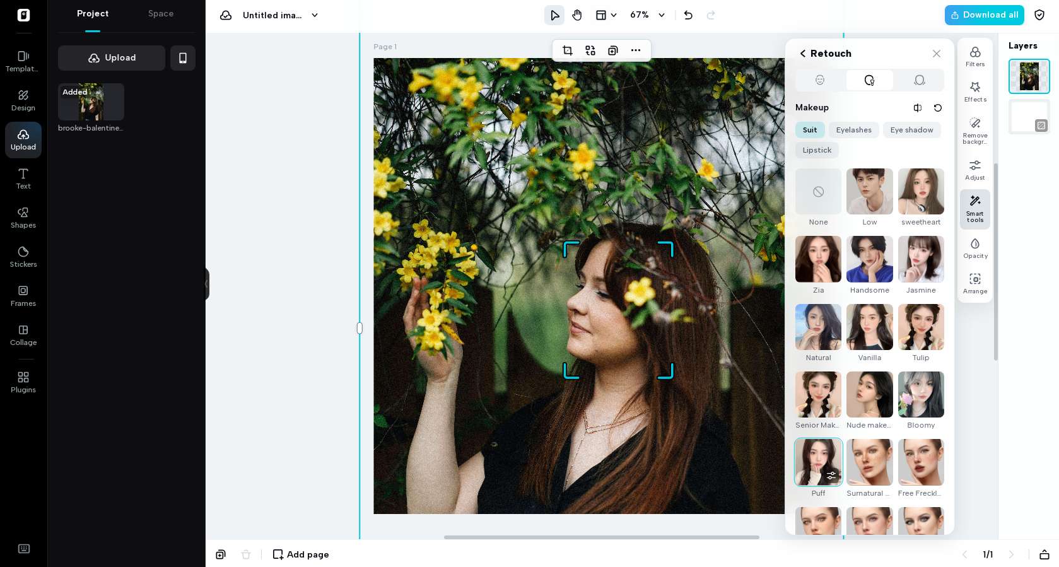This screenshot has width=1059, height=567.
Task: Click the undo arrow in top toolbar
Action: [x=688, y=15]
